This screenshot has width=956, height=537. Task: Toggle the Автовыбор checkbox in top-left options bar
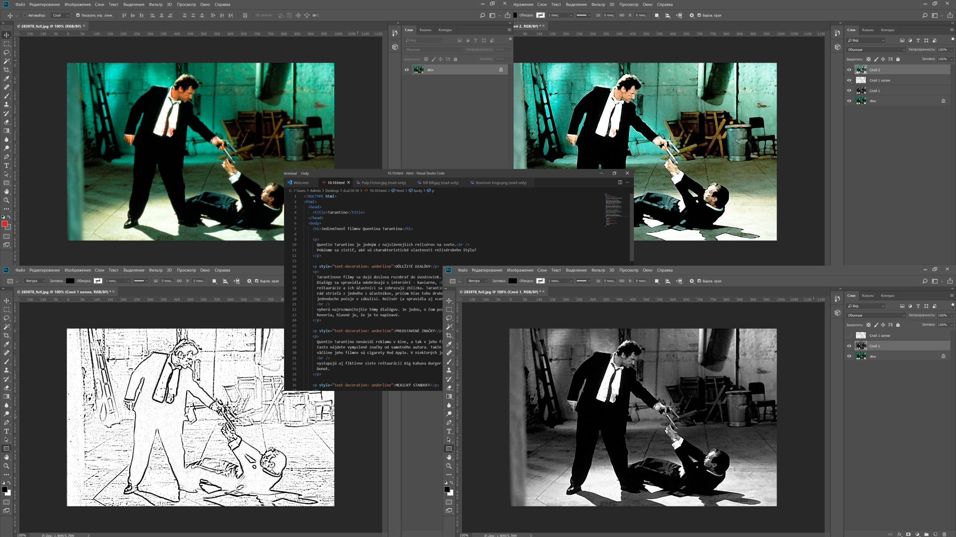pos(25,15)
